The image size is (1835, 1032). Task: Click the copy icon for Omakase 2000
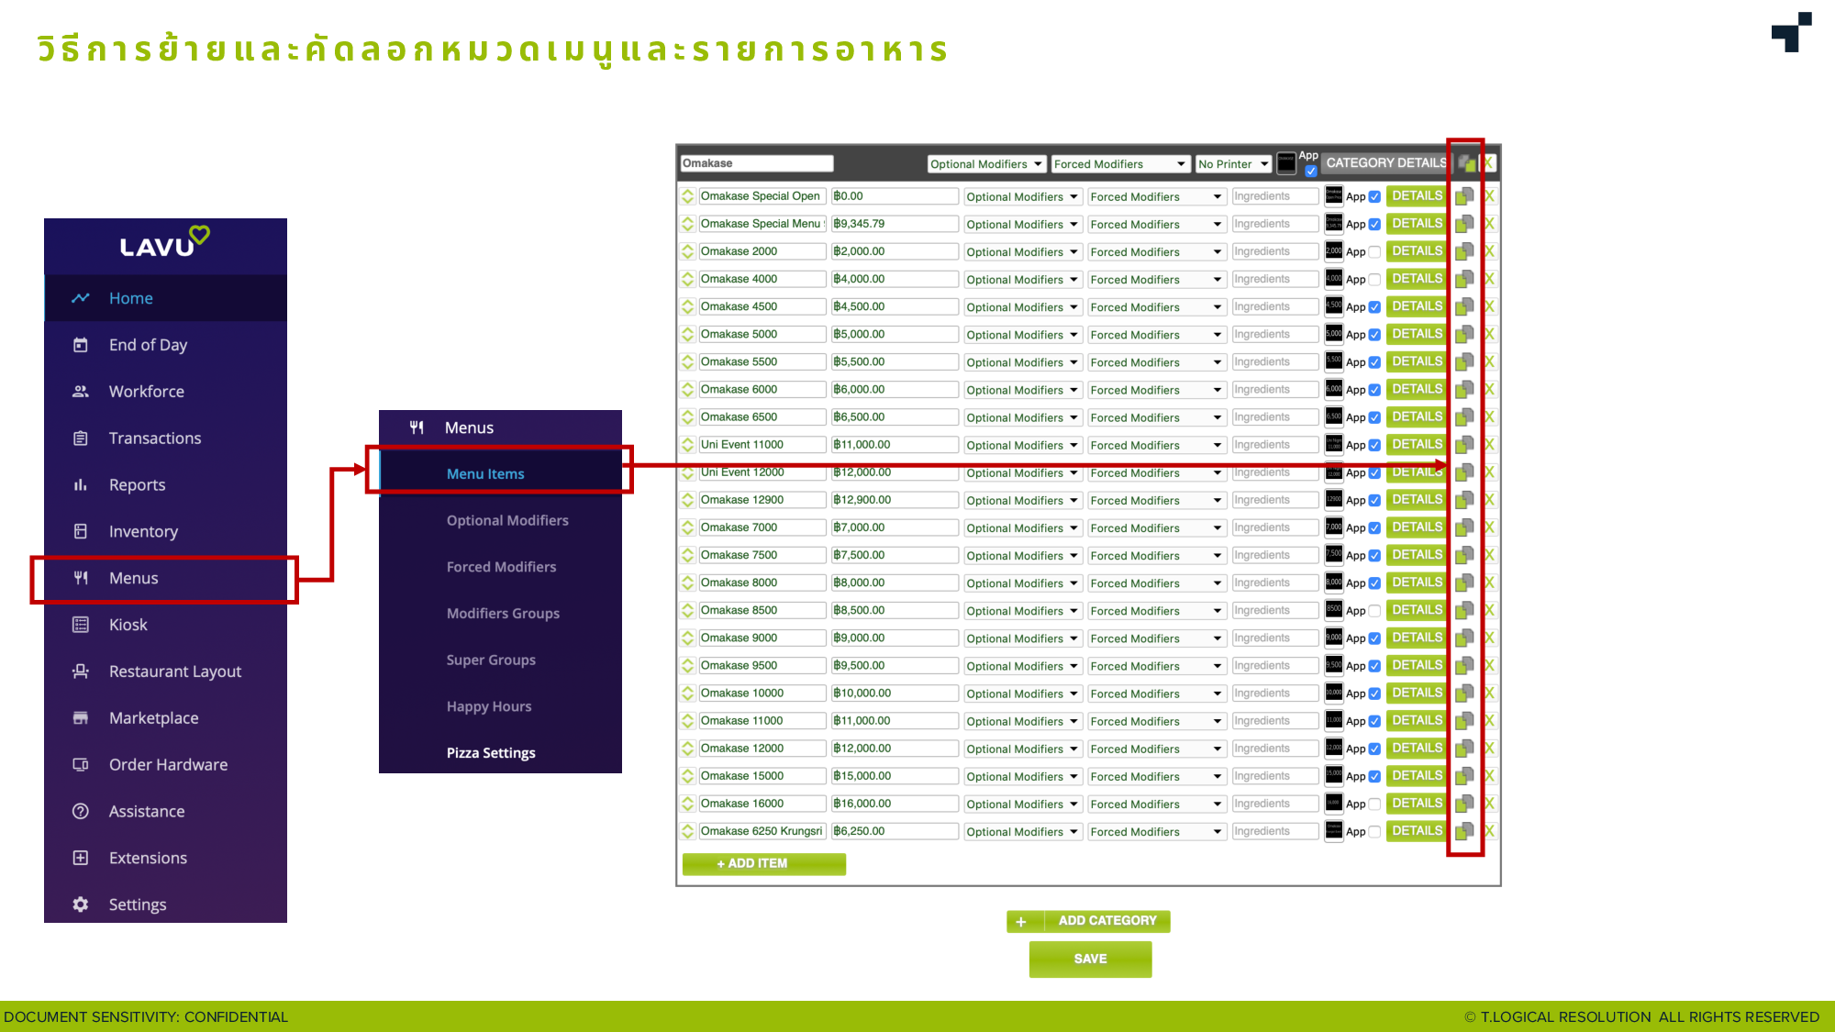click(x=1464, y=251)
